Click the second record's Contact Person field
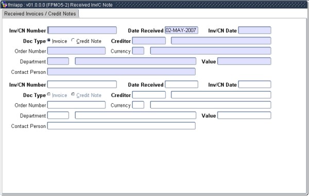This screenshot has height=196, width=309. tap(122, 126)
